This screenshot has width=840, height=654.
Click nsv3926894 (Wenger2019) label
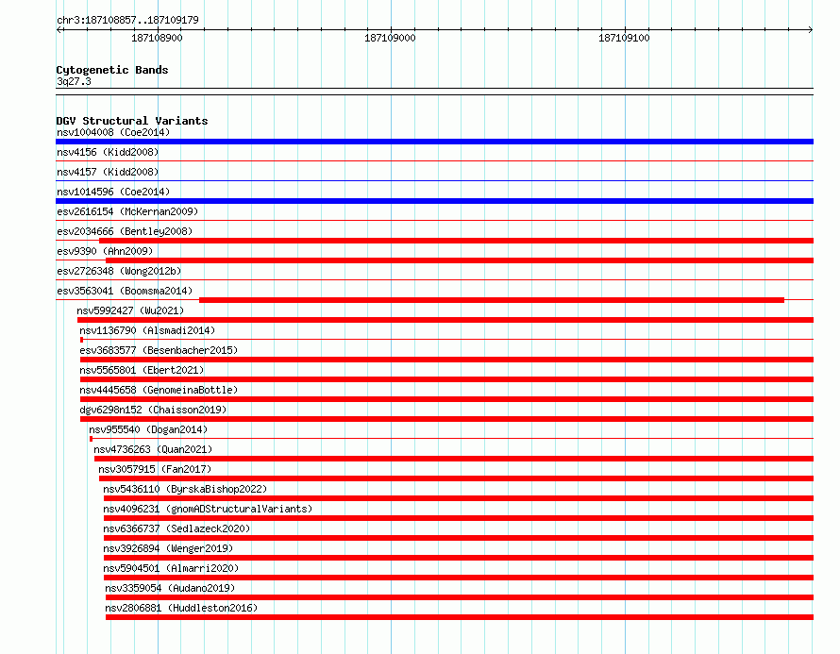168,548
